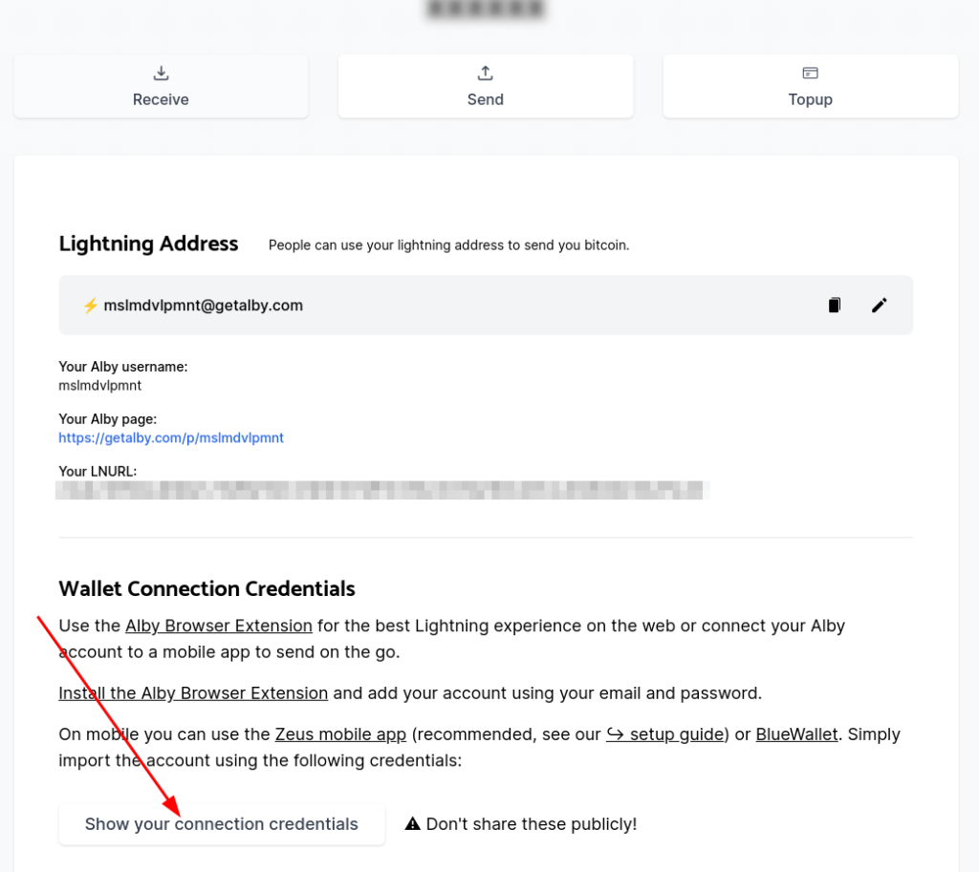Open the getalby.com/p/mslmdvlpmnt page link
Screen dimensions: 979x872
point(171,437)
